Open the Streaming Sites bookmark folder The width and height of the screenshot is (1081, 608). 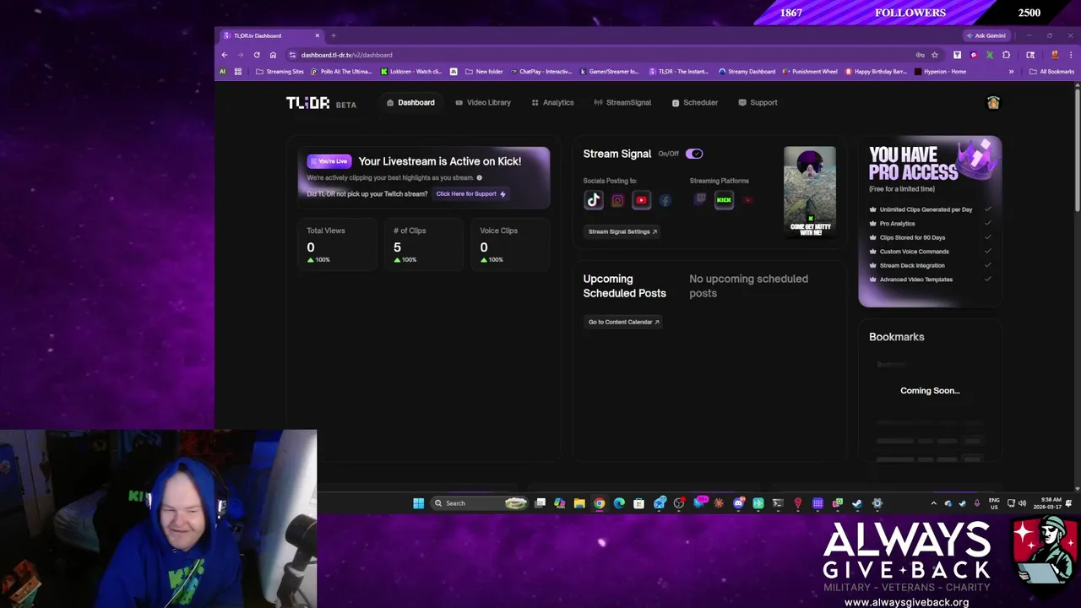[280, 72]
